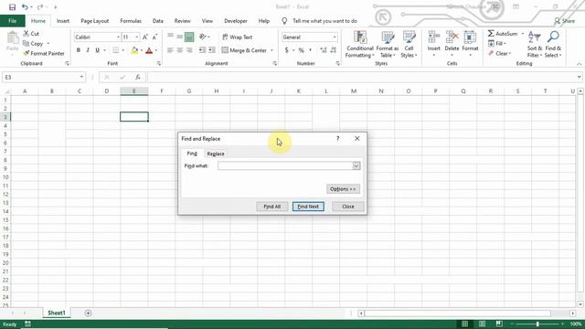Open the Borders dropdown arrow

123,50
